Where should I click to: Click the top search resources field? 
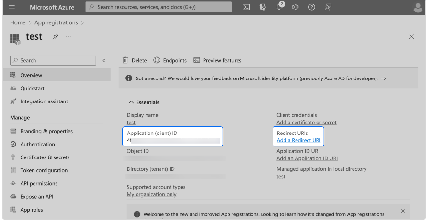159,7
